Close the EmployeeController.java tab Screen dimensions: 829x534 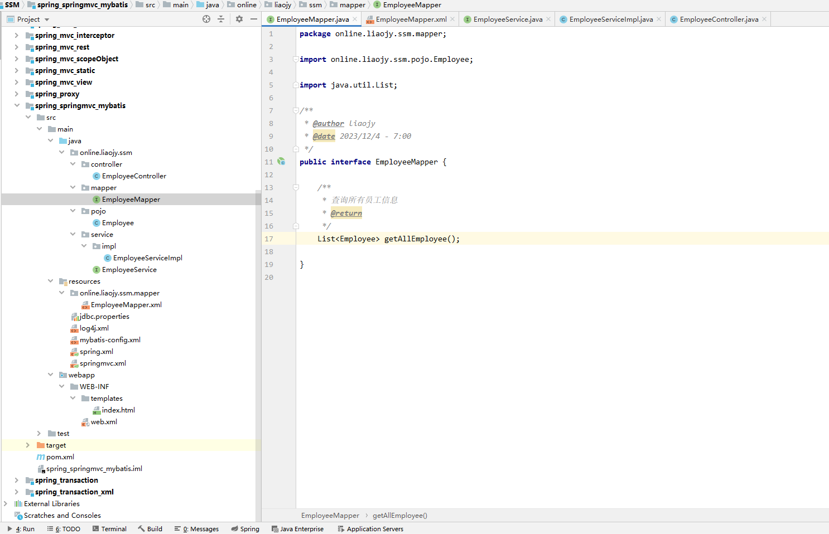pyautogui.click(x=764, y=19)
